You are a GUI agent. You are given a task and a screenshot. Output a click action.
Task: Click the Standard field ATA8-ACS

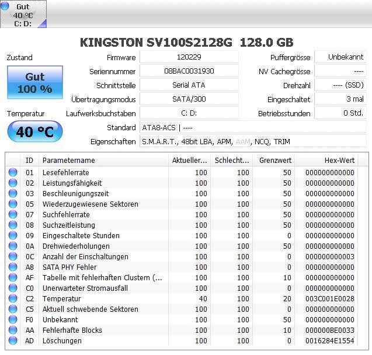coord(253,127)
